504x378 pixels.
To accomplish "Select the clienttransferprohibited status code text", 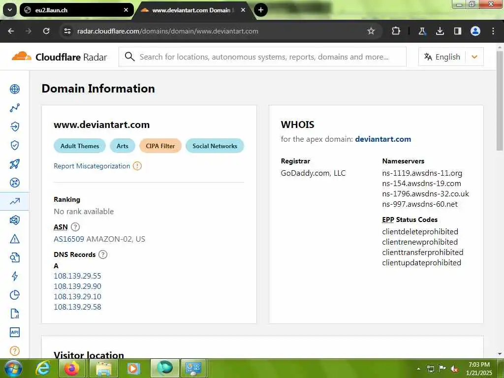I will coord(423,252).
